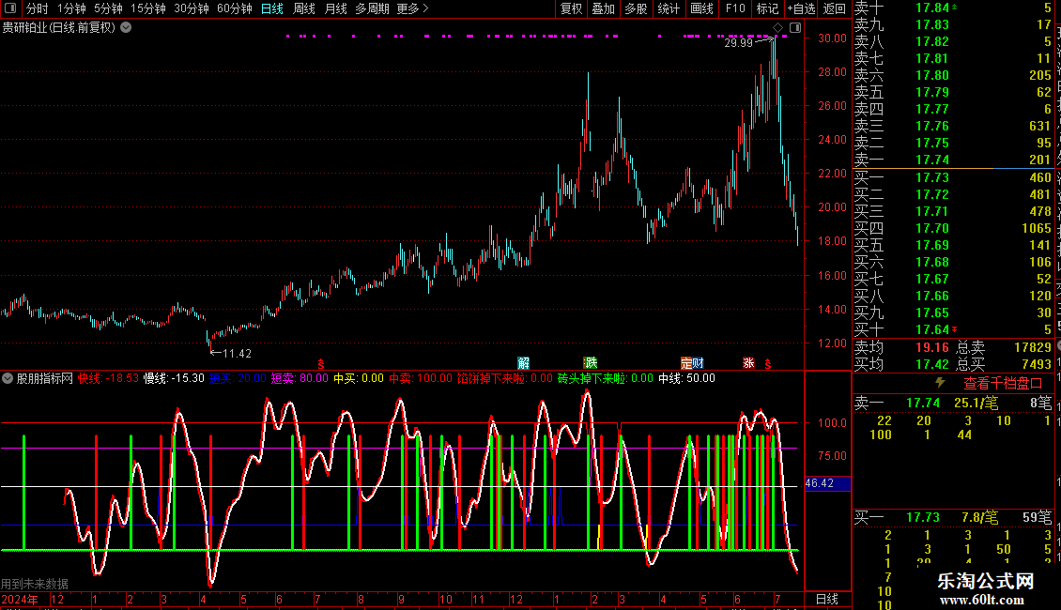1061x610 pixels.
Task: Open the stock title dropdown arrow
Action: [126, 28]
